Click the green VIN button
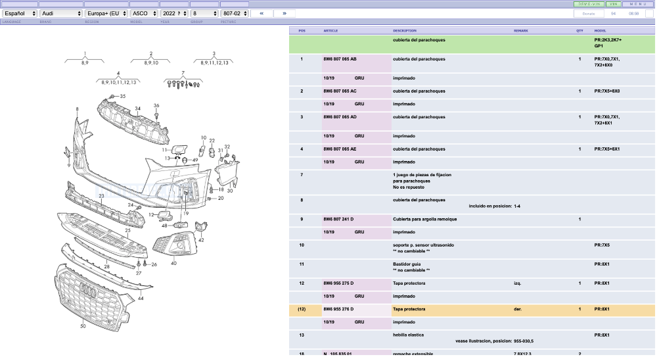This screenshot has width=657, height=357. pos(614,4)
